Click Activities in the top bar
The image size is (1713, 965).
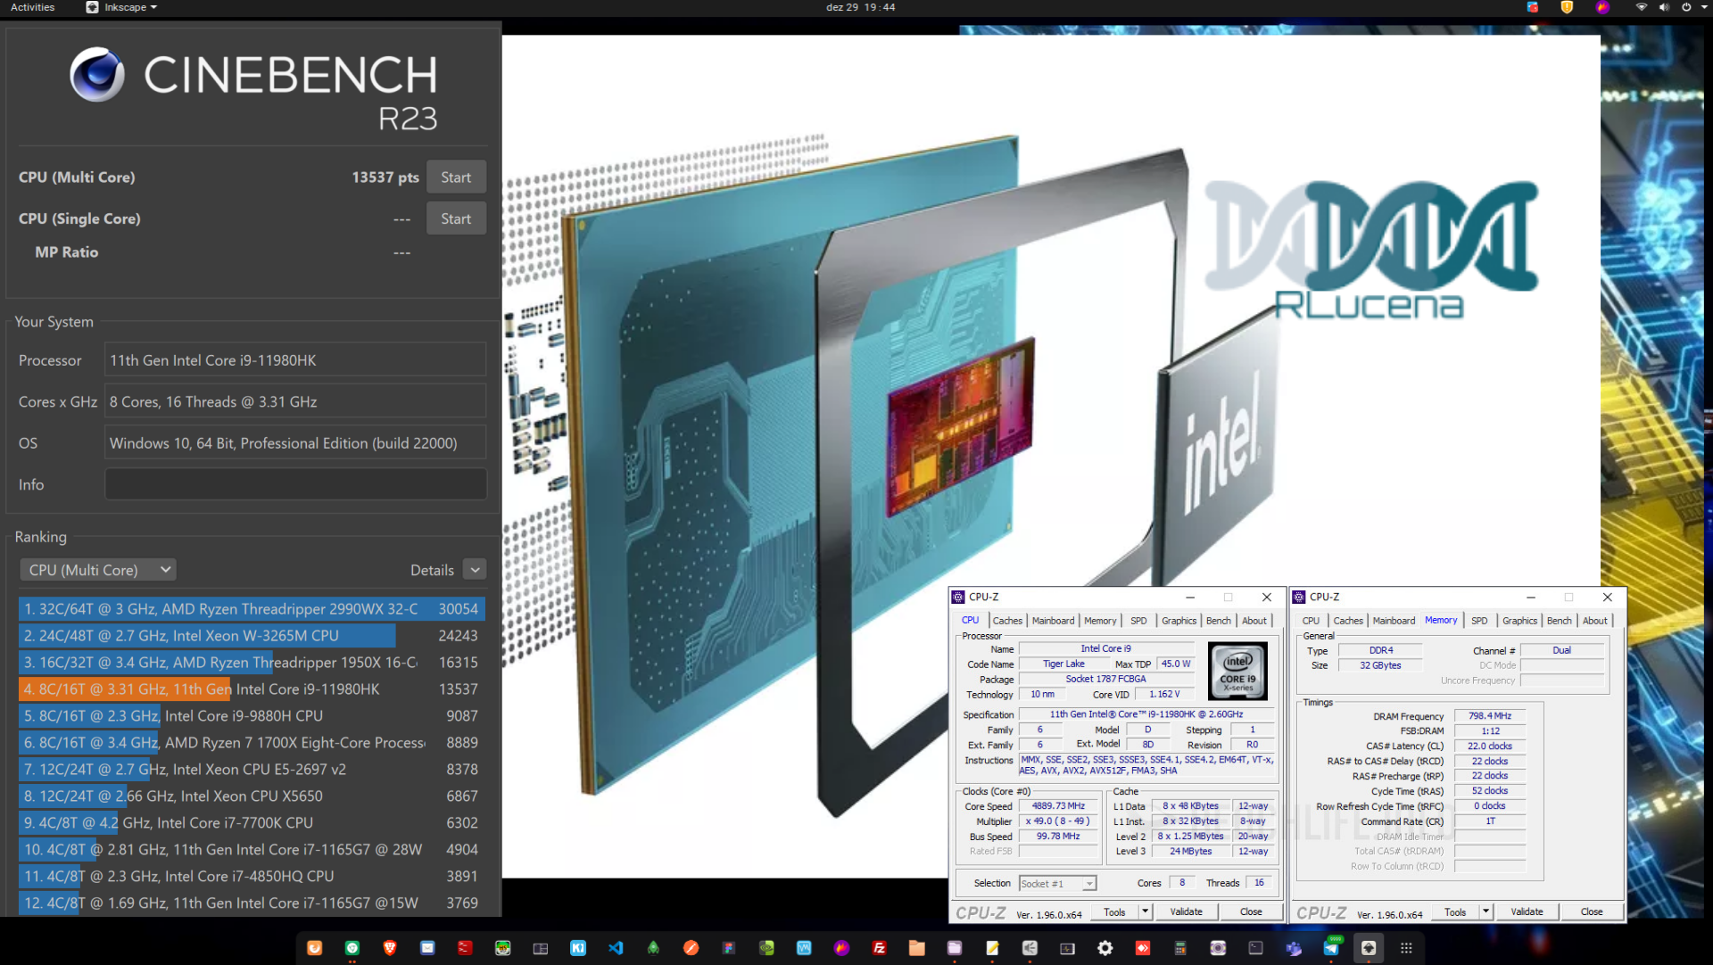pos(32,7)
